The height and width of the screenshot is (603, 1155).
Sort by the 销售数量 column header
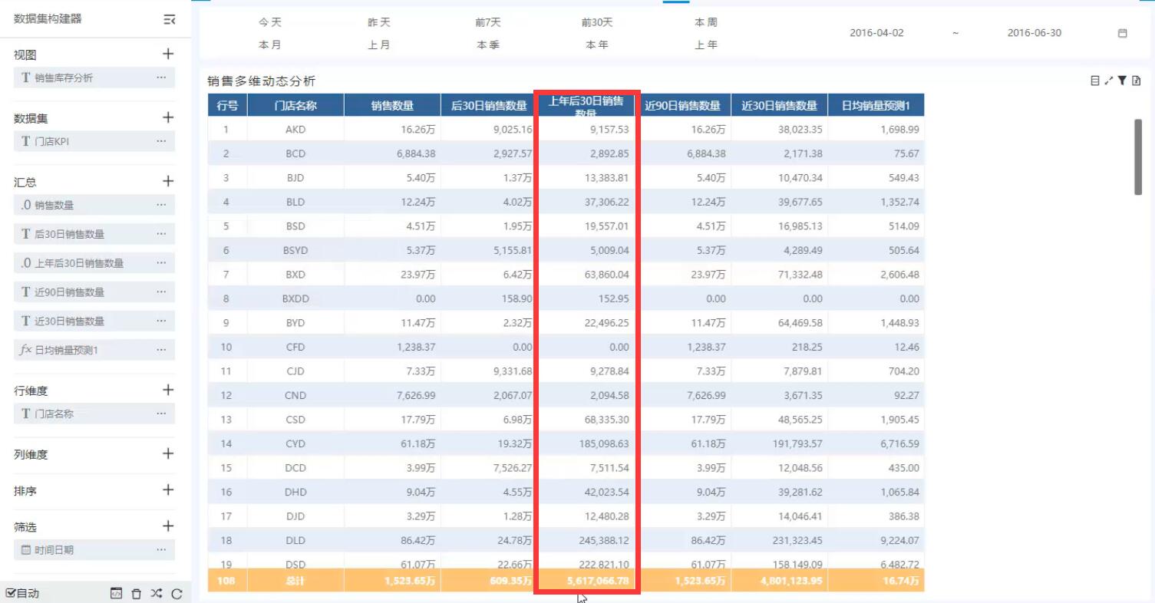pos(392,106)
